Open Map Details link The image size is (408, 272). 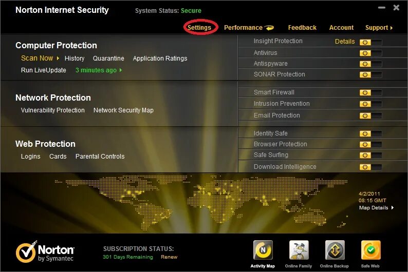pos(374,207)
